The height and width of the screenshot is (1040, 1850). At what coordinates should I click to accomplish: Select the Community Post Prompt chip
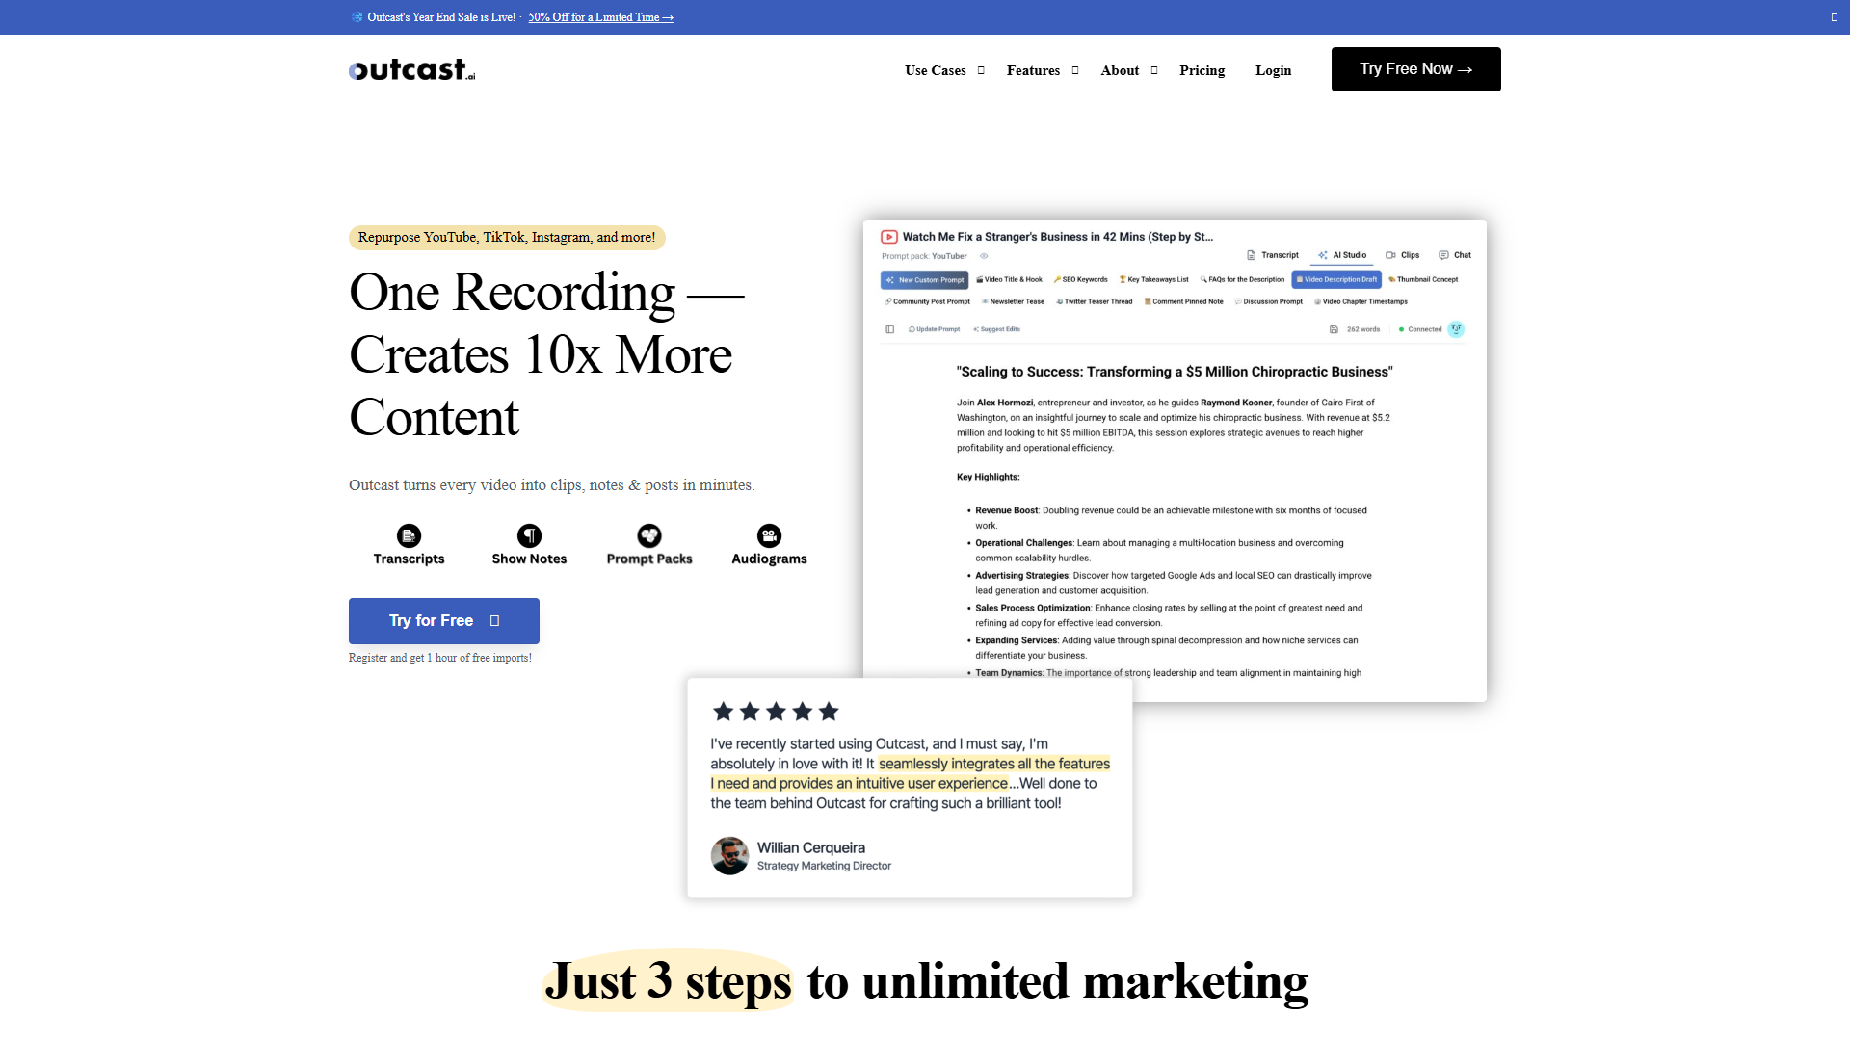point(927,302)
